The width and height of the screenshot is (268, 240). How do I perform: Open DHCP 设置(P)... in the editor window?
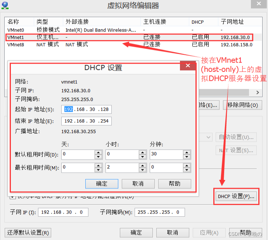[236, 197]
